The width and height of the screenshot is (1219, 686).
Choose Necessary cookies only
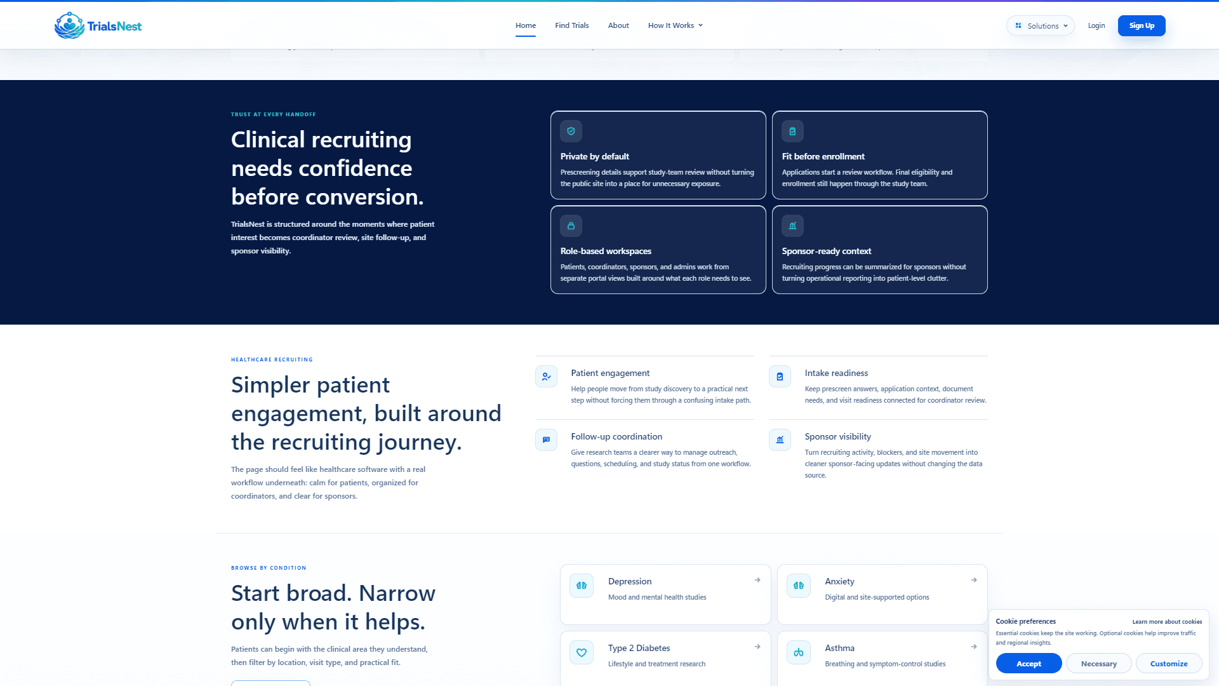(1099, 664)
